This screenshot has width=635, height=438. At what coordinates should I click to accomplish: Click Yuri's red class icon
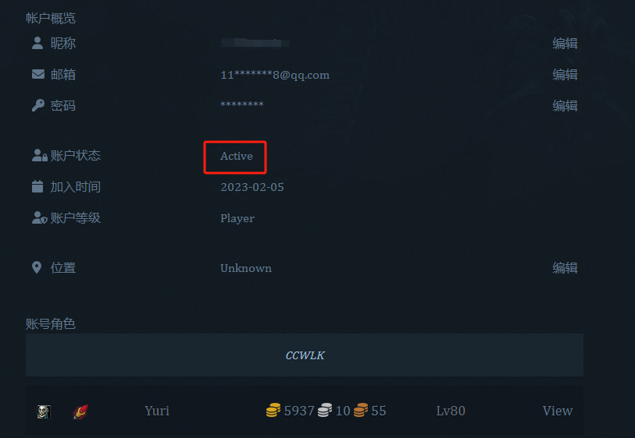[x=80, y=412]
